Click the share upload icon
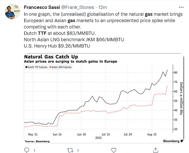Screen dimensions: 189x153 click(156, 150)
